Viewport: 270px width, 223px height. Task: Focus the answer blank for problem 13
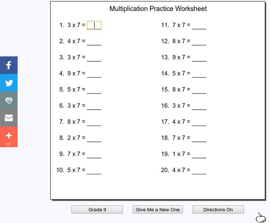pos(199,58)
